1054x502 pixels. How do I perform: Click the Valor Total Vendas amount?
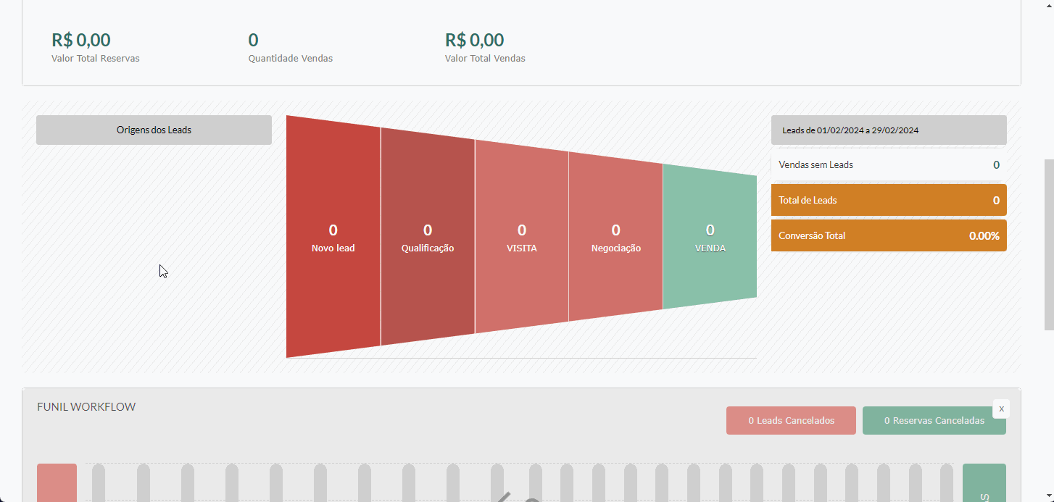point(475,40)
